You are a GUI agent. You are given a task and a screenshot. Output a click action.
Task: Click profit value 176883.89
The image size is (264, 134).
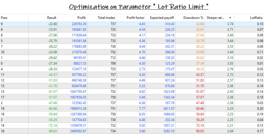point(79,46)
